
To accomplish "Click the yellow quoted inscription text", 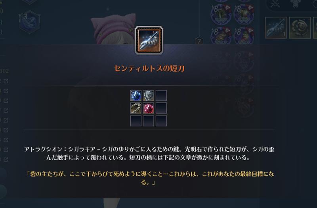I will point(149,178).
